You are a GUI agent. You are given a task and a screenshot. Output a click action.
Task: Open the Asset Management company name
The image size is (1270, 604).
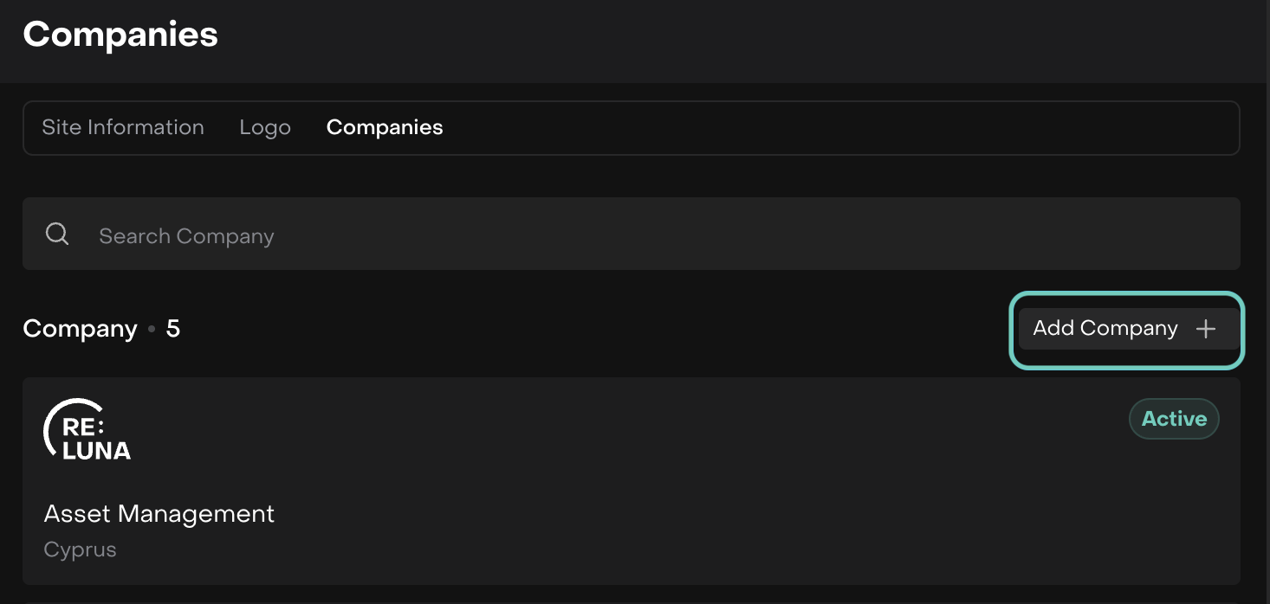[x=159, y=514]
